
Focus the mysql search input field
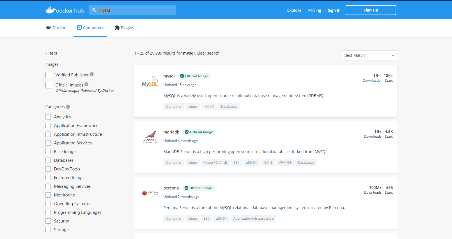pos(133,10)
